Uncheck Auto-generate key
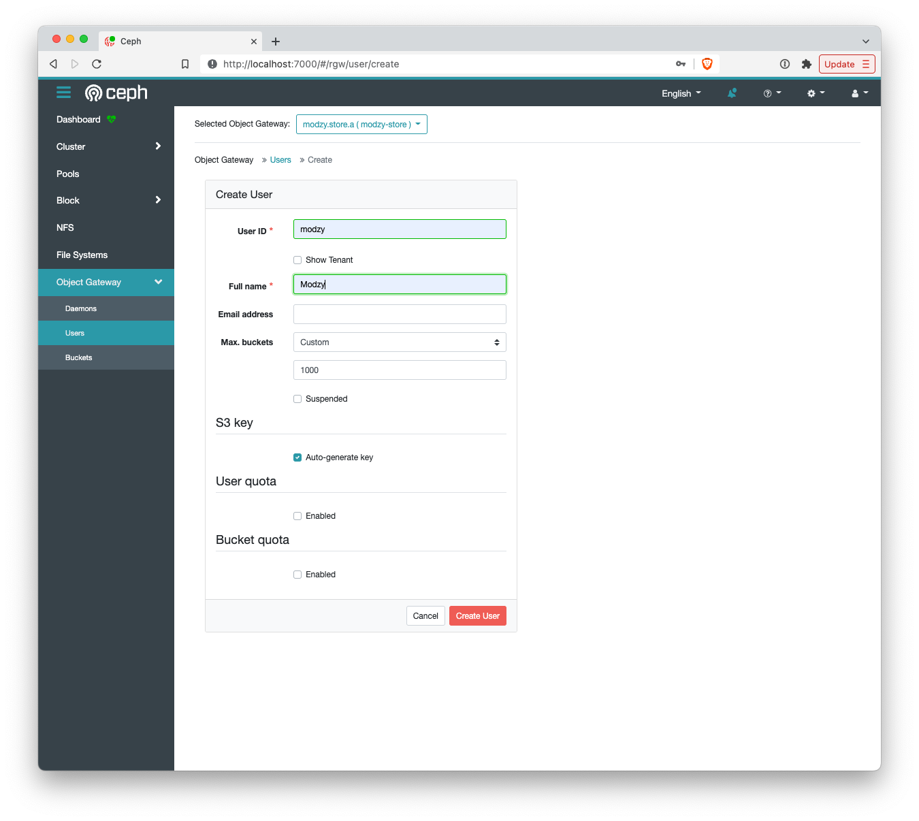 click(x=297, y=457)
